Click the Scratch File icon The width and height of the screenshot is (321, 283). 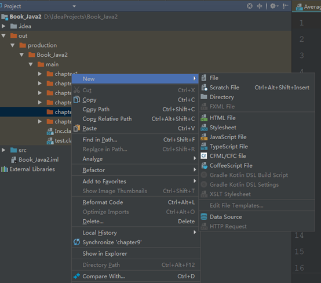point(204,88)
